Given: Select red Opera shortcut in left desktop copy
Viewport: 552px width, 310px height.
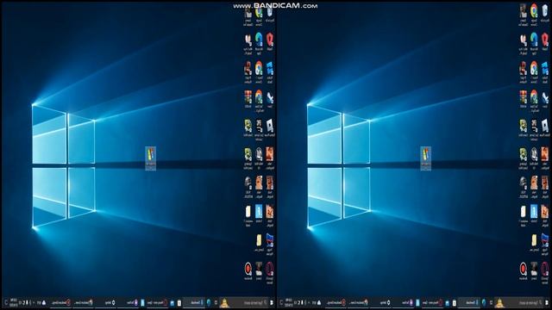Looking at the screenshot, I should (x=270, y=42).
